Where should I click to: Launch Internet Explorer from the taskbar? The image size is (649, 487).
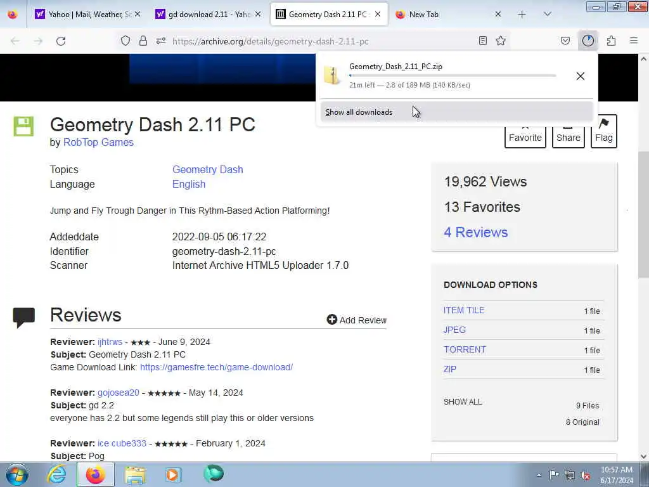[x=56, y=474]
